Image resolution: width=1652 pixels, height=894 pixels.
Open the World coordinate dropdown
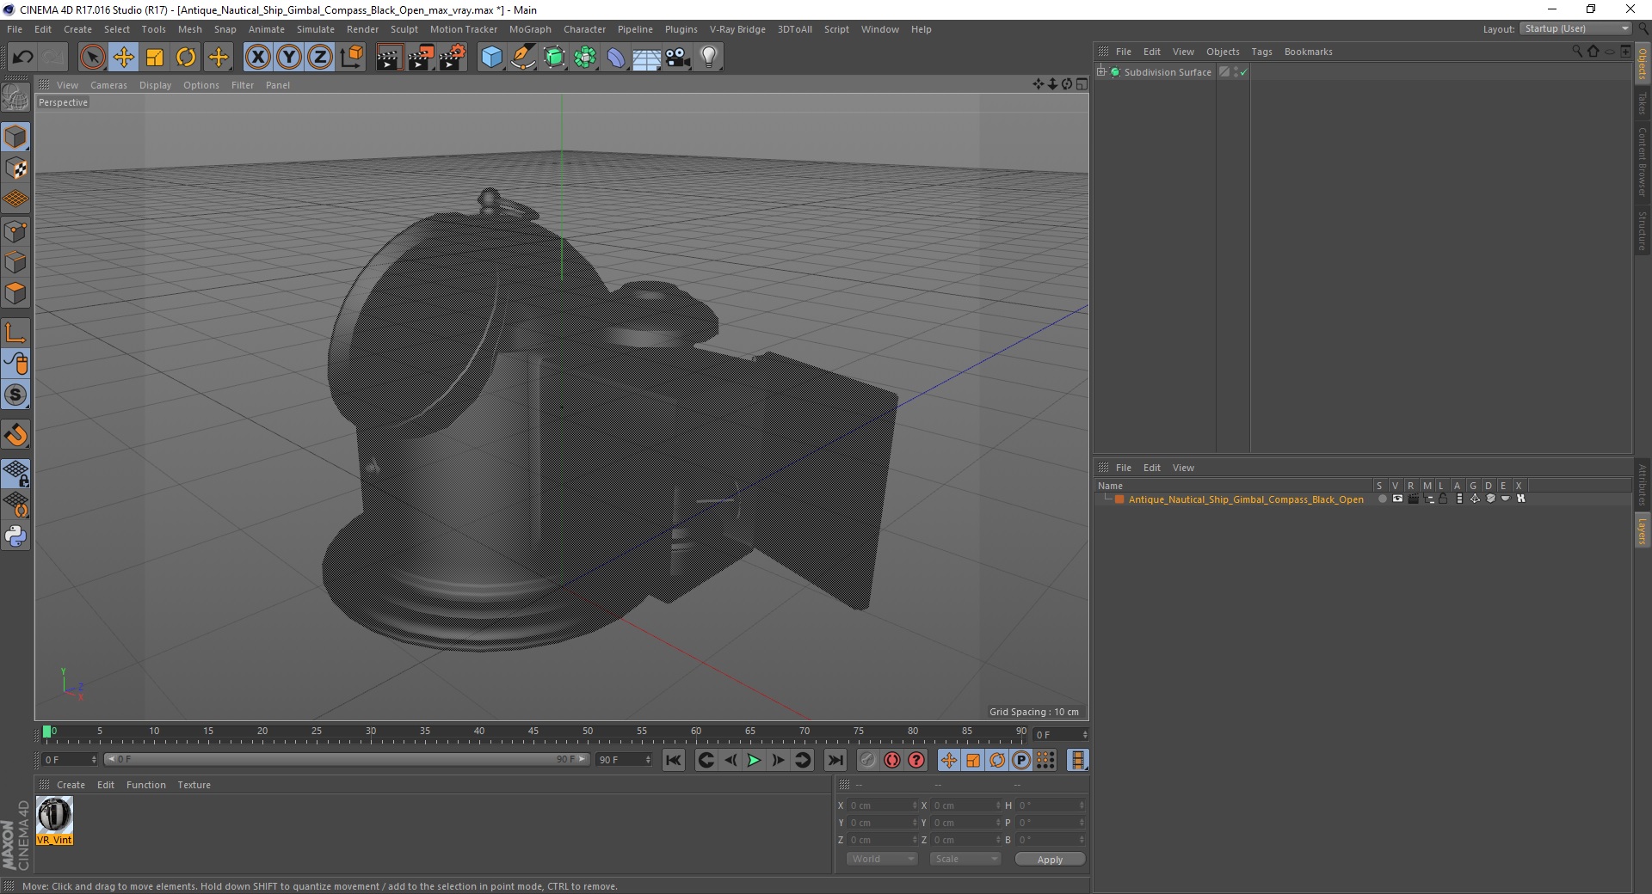click(882, 859)
